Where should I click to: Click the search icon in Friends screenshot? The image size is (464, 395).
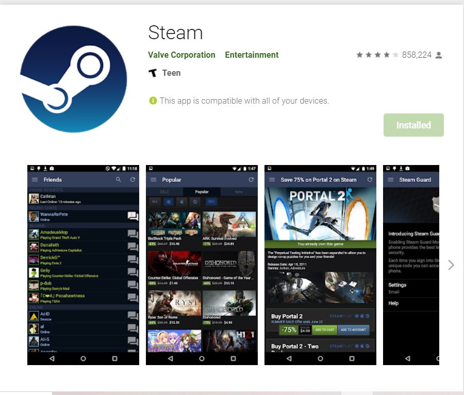tap(119, 179)
